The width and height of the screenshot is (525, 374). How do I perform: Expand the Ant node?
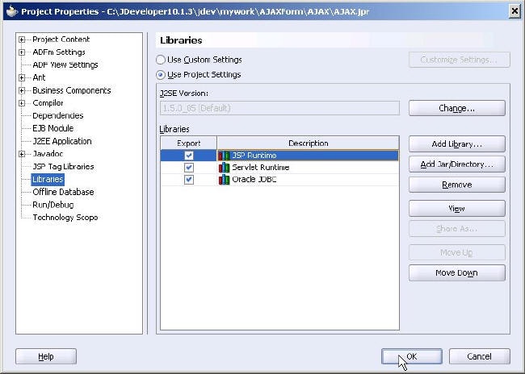22,78
